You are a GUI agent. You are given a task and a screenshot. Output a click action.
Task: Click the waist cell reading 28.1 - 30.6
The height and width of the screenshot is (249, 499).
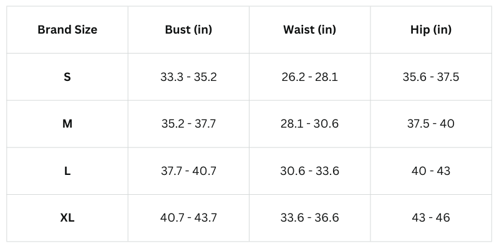pos(309,124)
